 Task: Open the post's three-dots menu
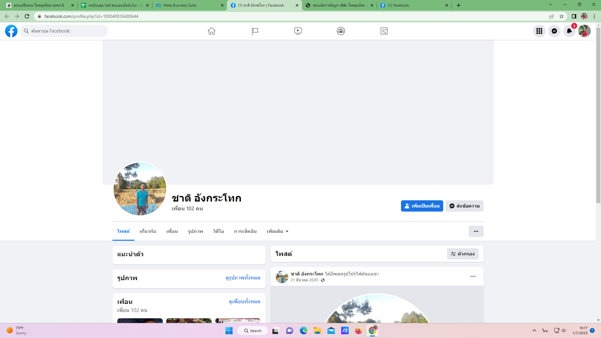(x=473, y=276)
